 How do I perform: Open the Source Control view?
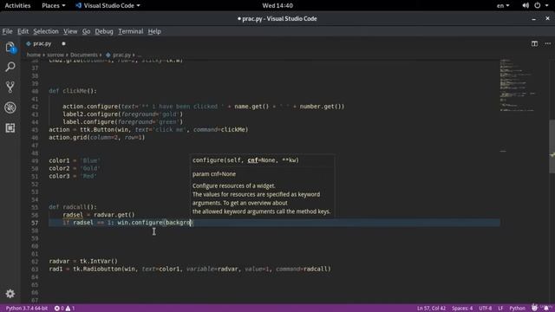pyautogui.click(x=10, y=87)
